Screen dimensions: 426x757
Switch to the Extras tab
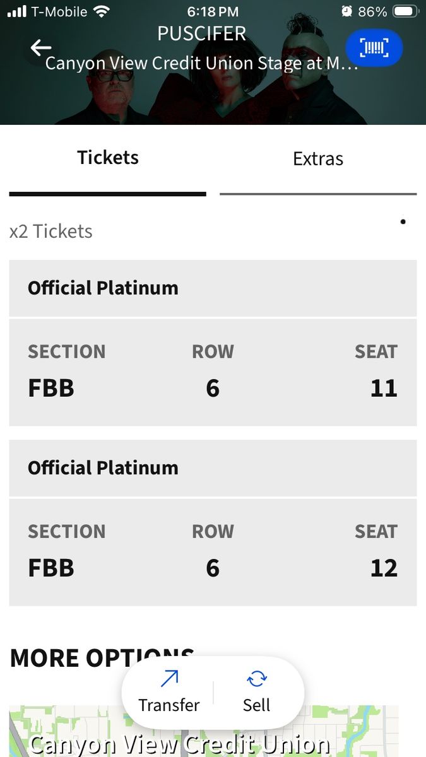point(318,159)
